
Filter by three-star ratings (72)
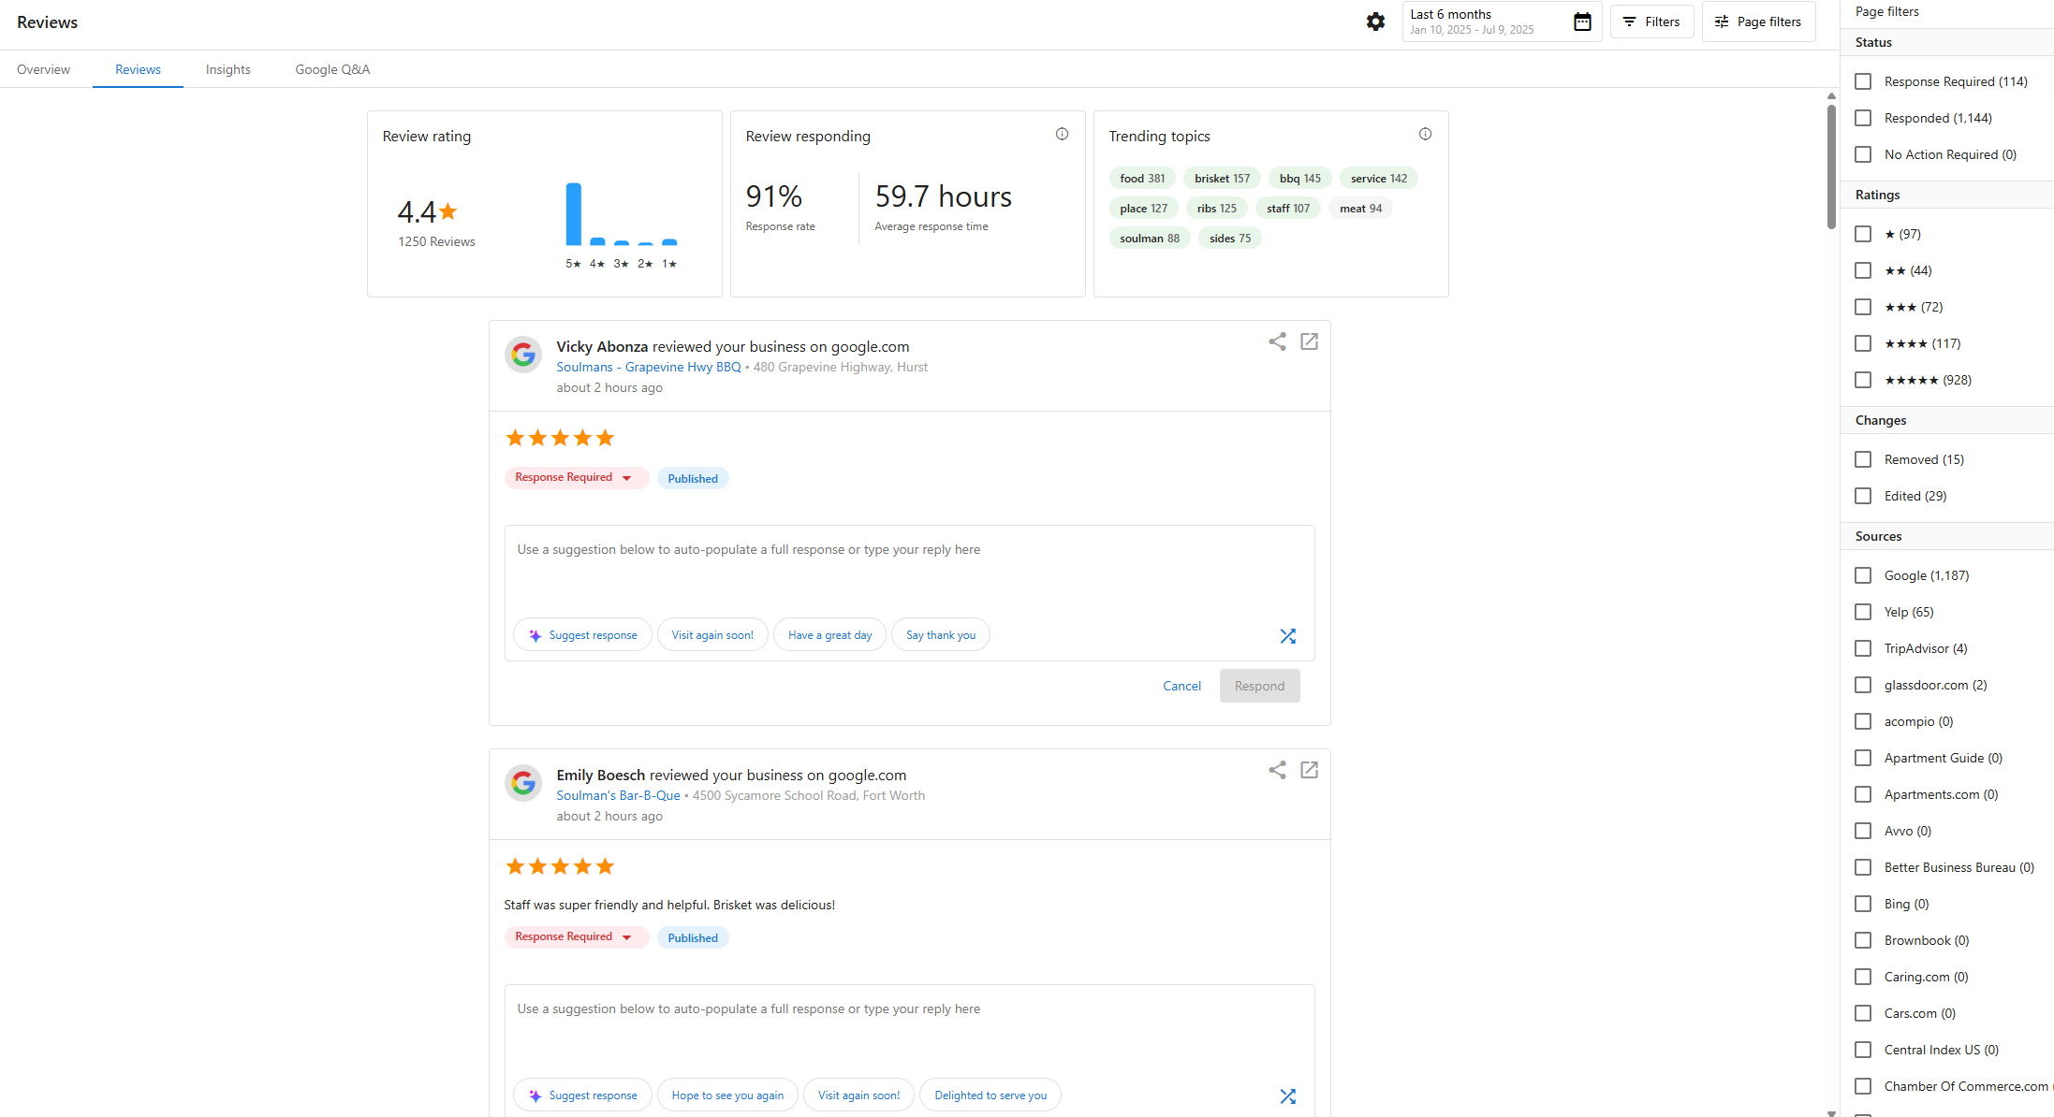click(x=1863, y=307)
